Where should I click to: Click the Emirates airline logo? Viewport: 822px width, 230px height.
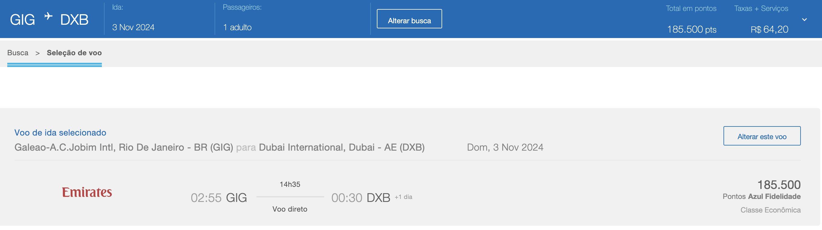[x=87, y=192]
